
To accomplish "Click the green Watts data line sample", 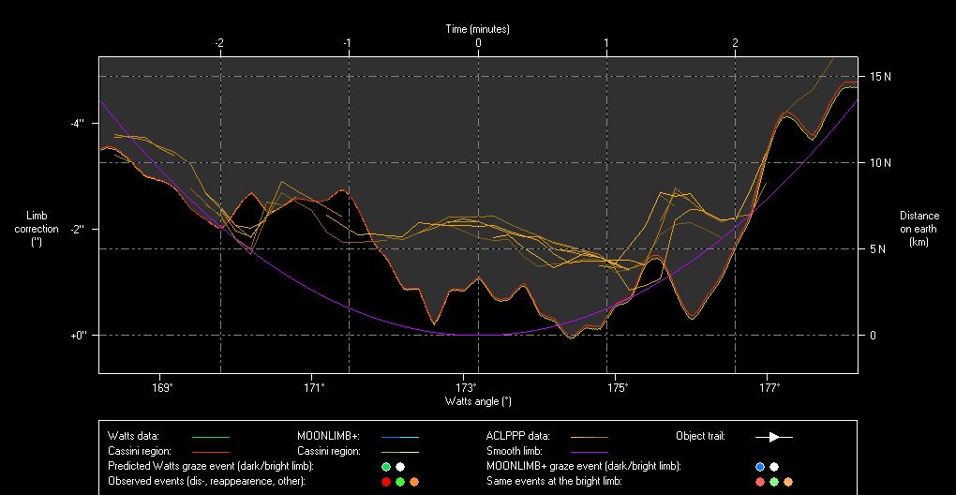I will (x=210, y=437).
